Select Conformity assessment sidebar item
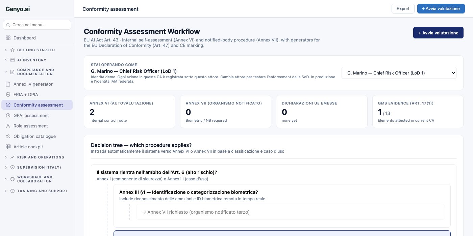The image size is (473, 236). pos(37,105)
